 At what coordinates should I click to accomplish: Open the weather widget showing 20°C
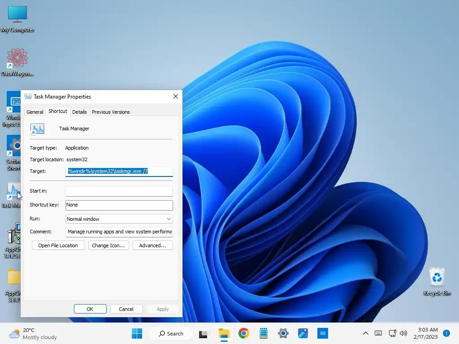33,333
